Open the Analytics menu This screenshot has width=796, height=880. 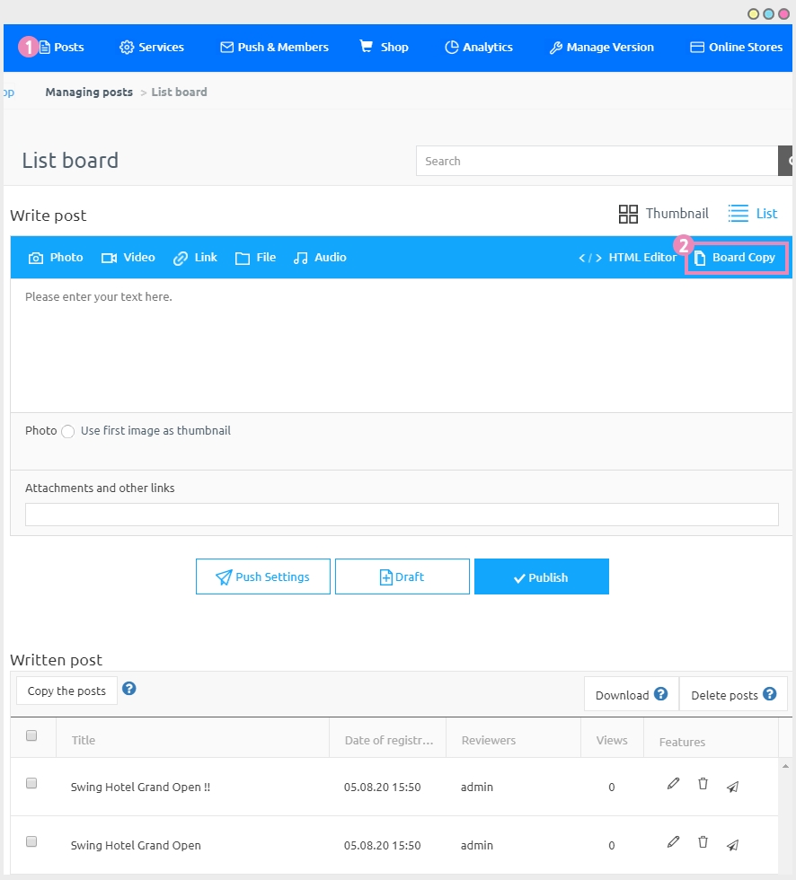coord(478,47)
